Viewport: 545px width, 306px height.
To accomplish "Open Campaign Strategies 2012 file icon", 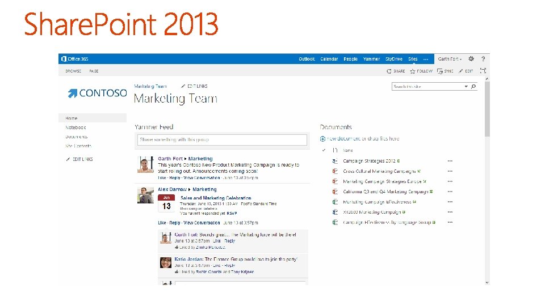I will 335,161.
